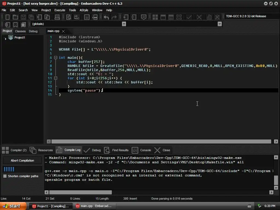Open the Debug tab in bottom panel
Screen dimensions: 280x210
(x=92, y=150)
